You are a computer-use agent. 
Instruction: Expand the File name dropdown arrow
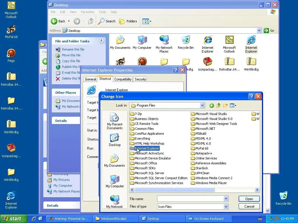226,199
